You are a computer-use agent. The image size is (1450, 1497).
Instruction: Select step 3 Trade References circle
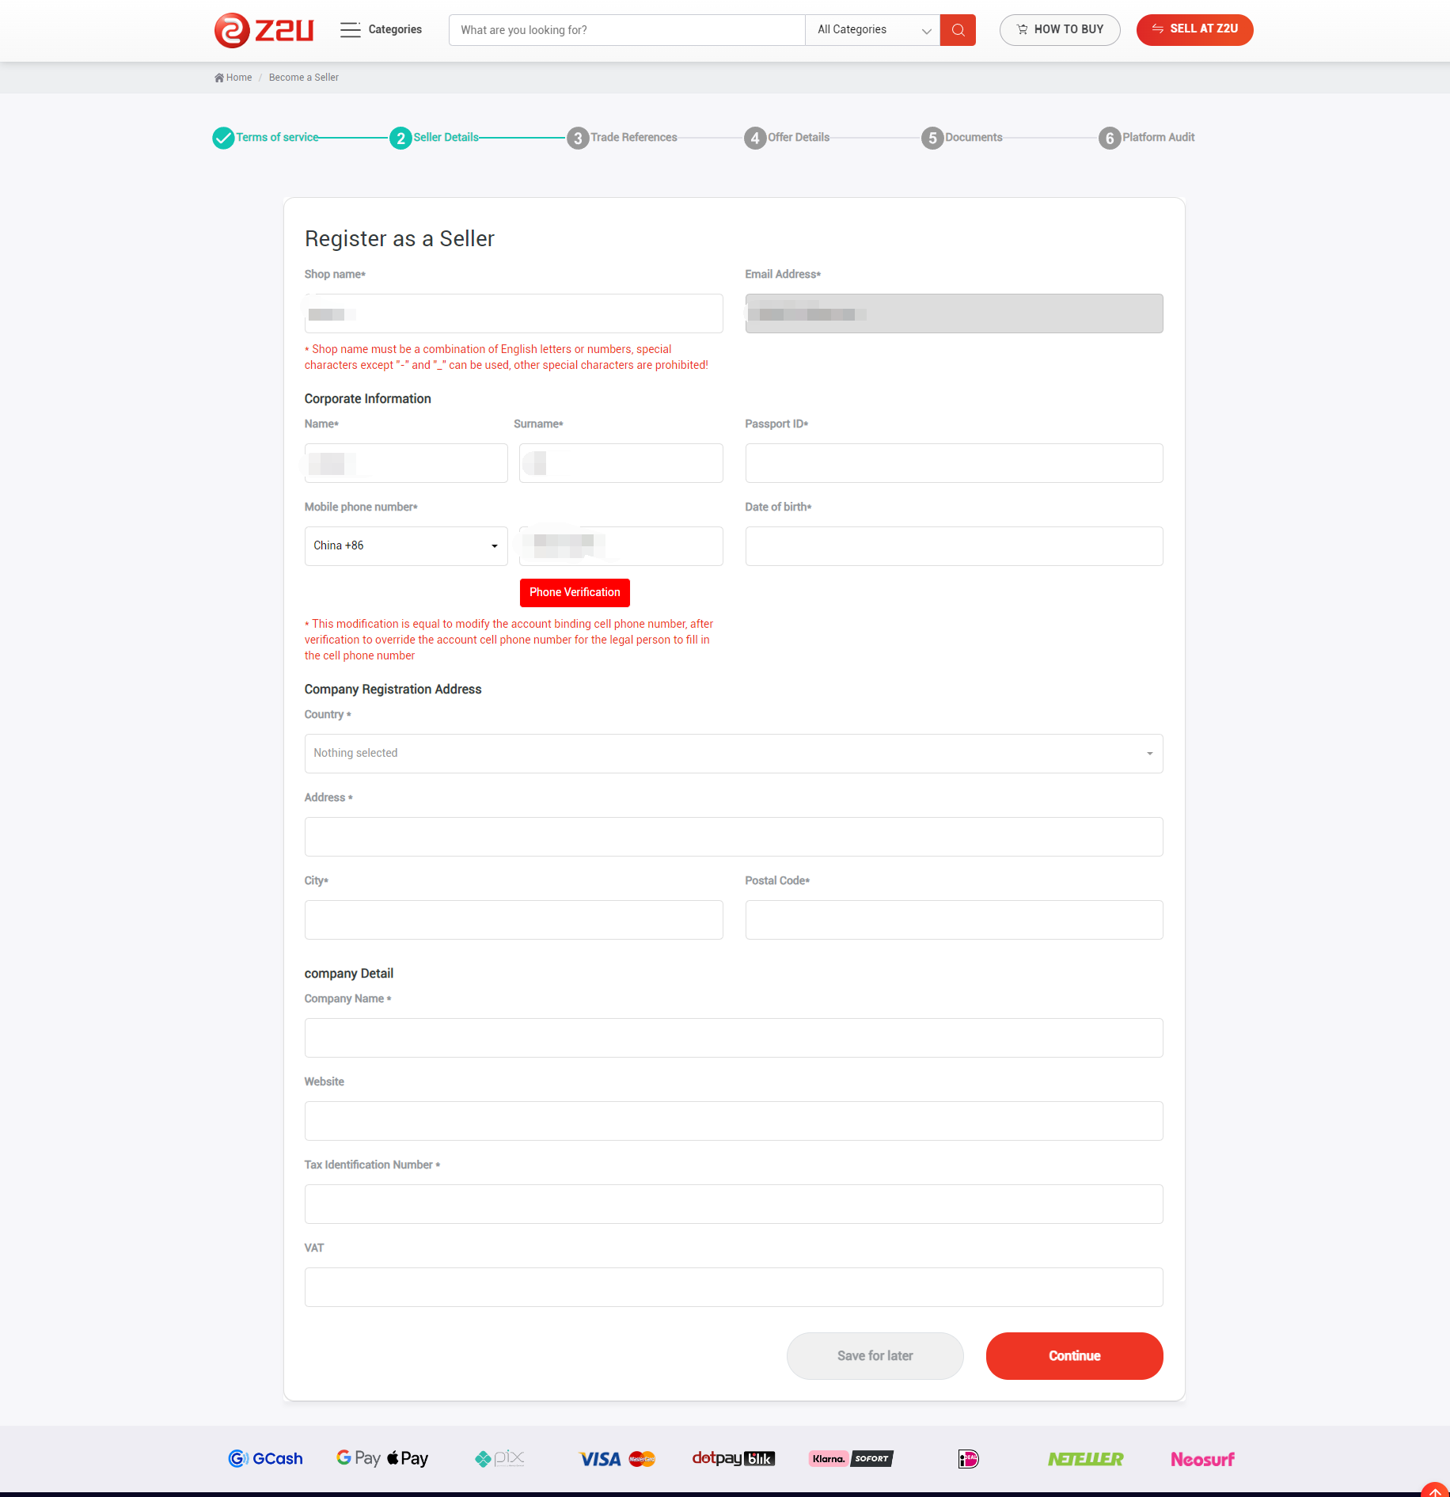point(578,138)
